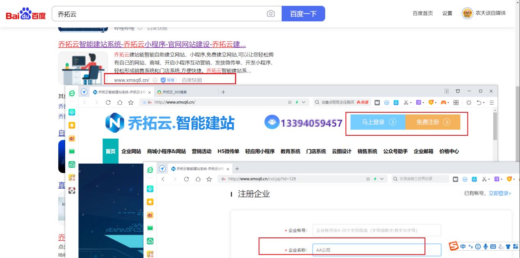Open the purple 译 translate dropdown in homepage window
Image resolution: width=520 pixels, height=258 pixels.
click(420, 103)
